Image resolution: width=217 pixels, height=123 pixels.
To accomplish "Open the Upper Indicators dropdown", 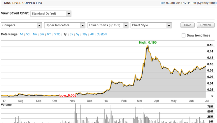I will (x=65, y=25).
